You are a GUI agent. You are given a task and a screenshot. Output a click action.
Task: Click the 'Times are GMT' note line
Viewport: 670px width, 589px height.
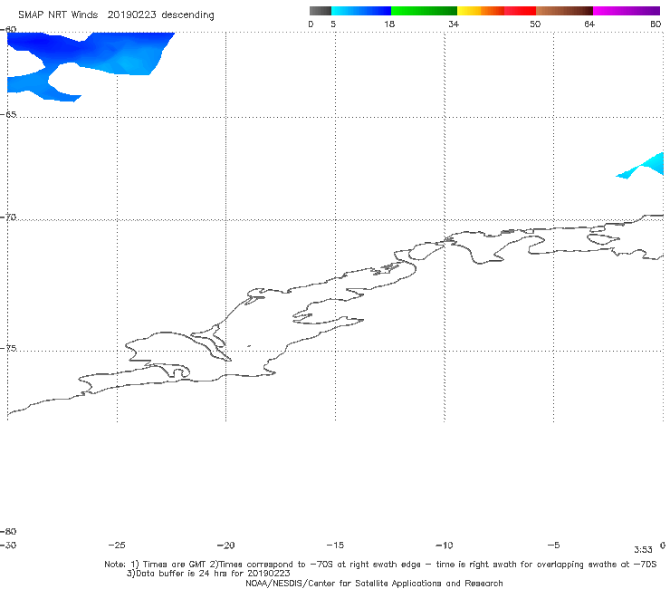point(380,565)
